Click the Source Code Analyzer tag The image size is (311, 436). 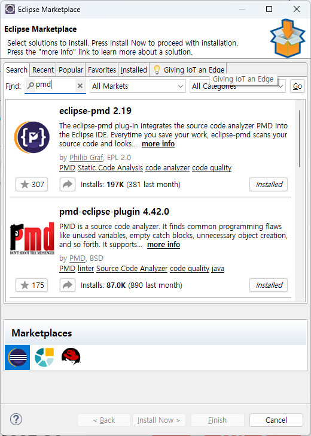(x=132, y=269)
